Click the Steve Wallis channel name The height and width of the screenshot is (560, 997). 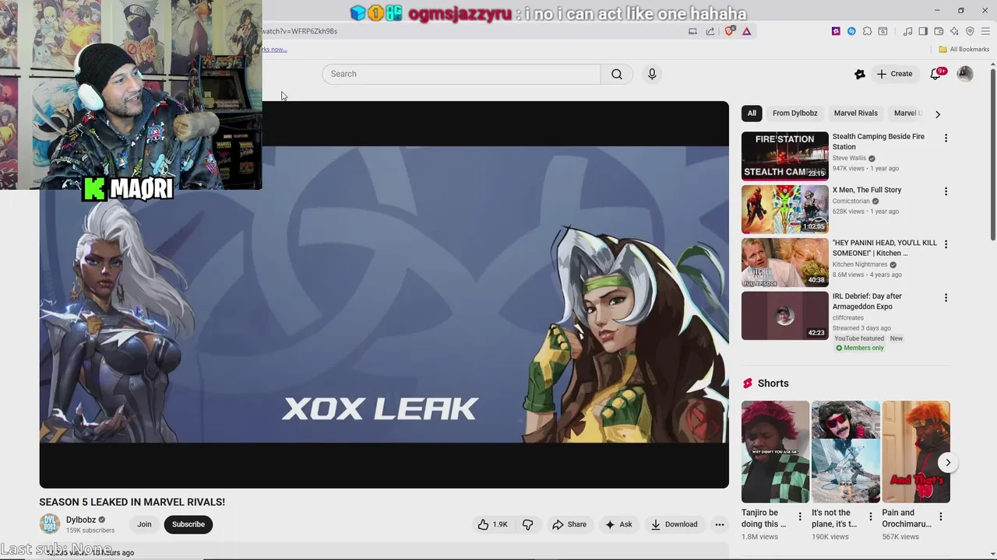click(849, 158)
